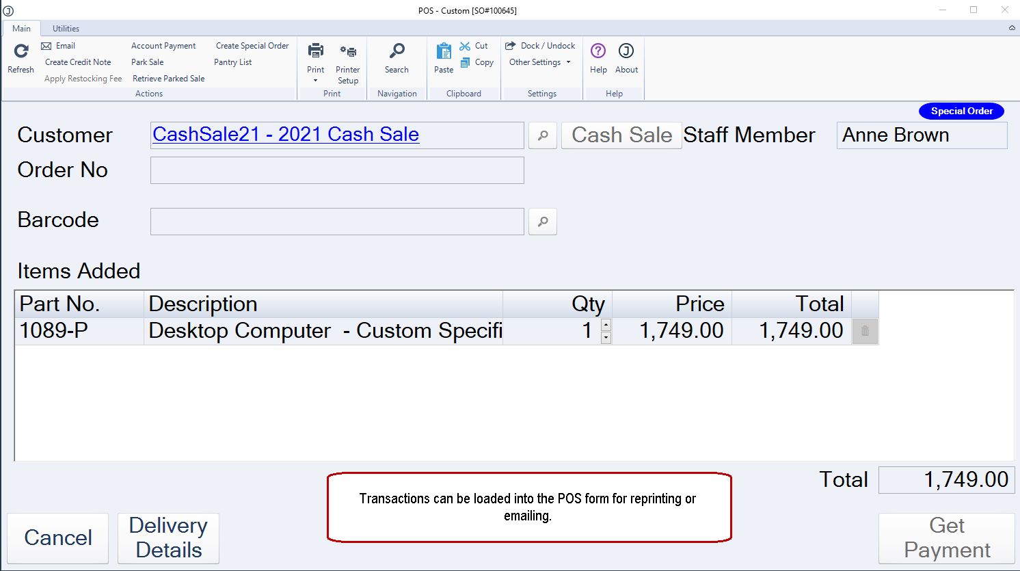Screen dimensions: 1020x571
Task: Click the Description column header
Action: [323, 304]
